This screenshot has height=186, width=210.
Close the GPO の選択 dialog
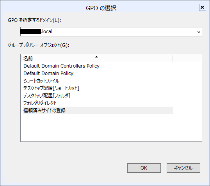pyautogui.click(x=202, y=7)
